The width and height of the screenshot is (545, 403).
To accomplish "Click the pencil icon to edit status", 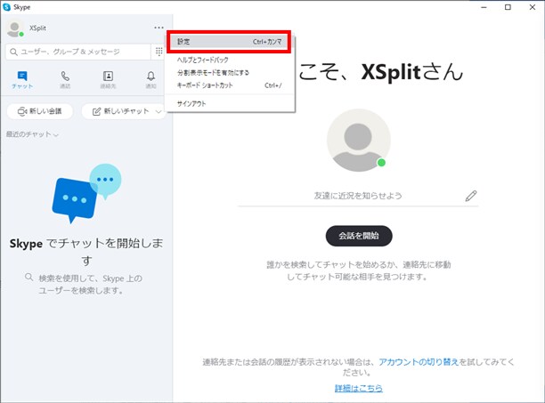I will click(x=471, y=197).
